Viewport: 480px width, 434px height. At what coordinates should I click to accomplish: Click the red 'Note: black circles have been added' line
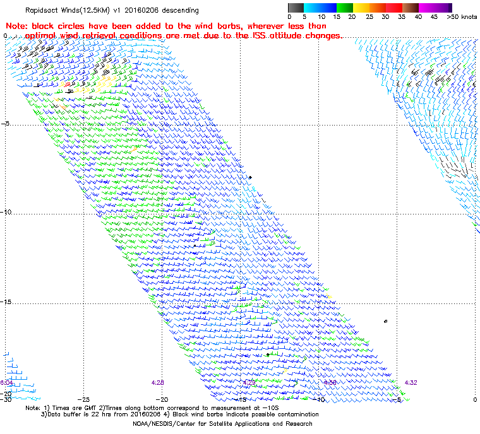pos(166,26)
